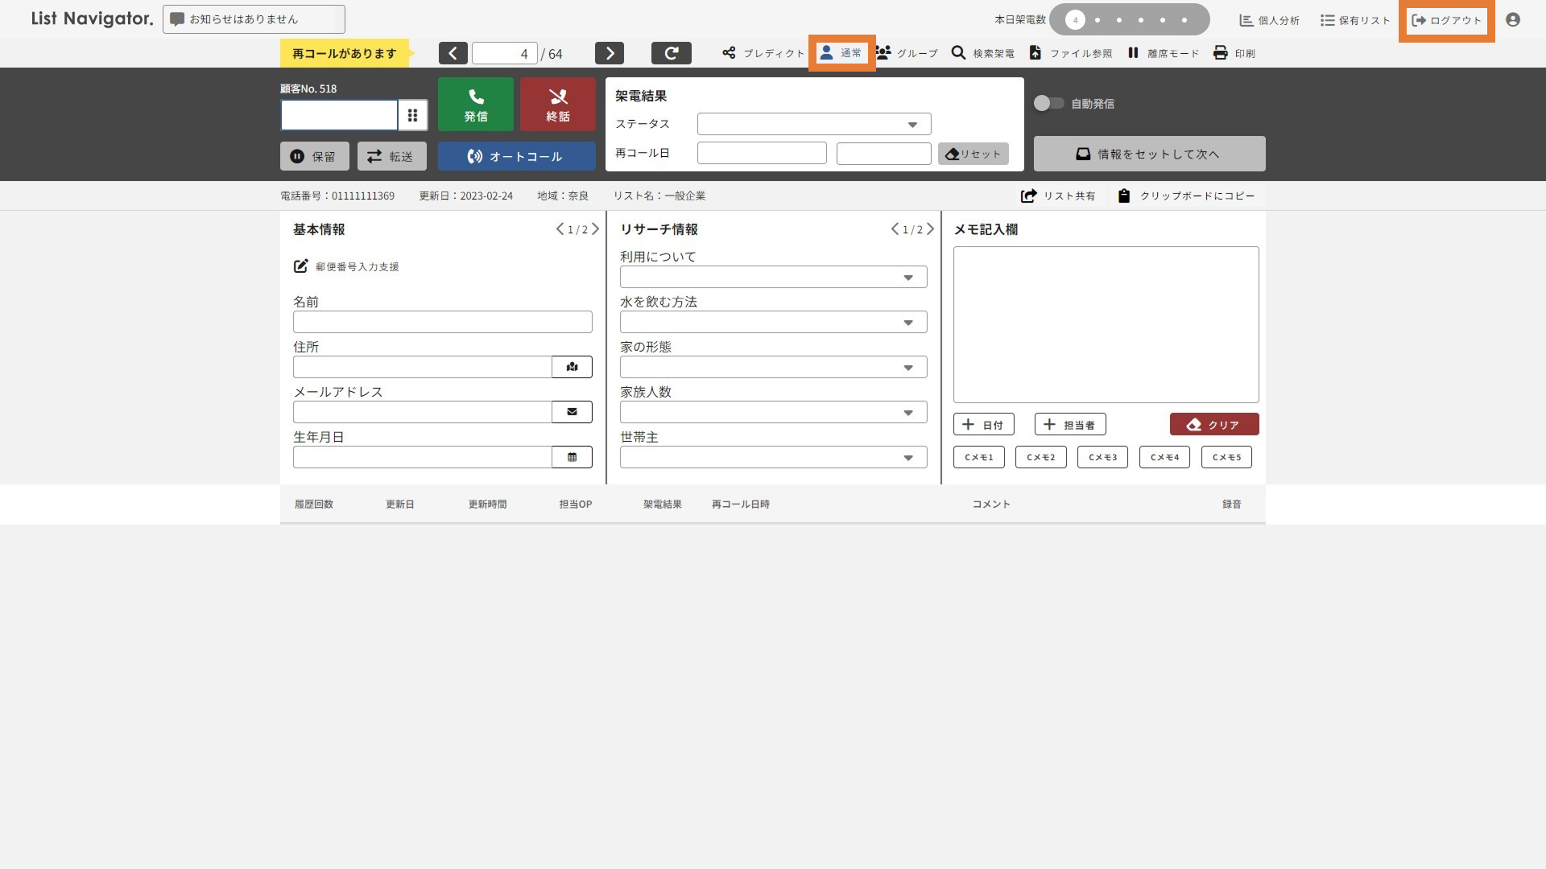The height and width of the screenshot is (869, 1546).
Task: Click the 本日架電数 progress indicator
Action: tap(1129, 20)
